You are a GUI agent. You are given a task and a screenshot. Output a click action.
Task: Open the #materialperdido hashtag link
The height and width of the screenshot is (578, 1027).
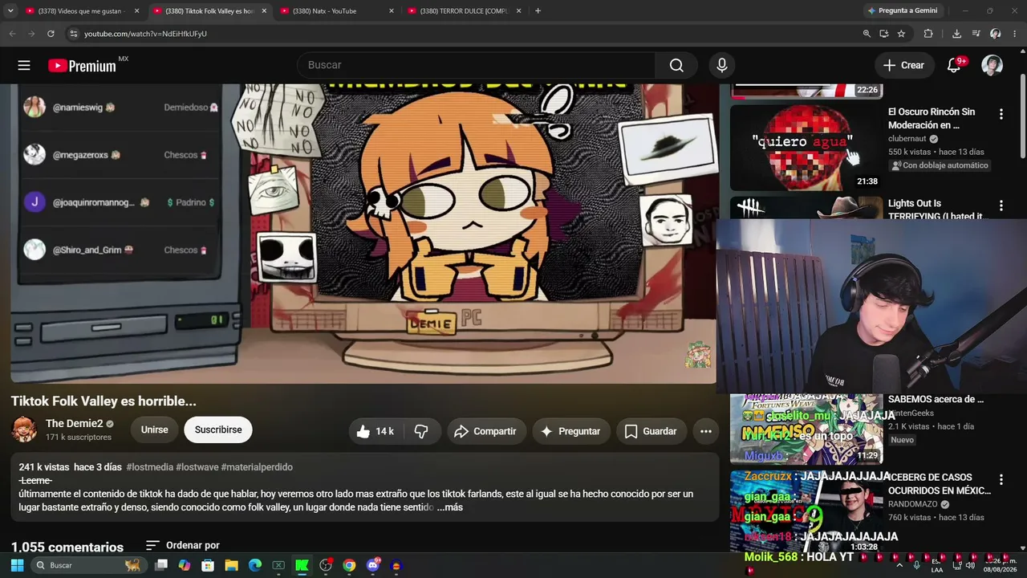257,467
